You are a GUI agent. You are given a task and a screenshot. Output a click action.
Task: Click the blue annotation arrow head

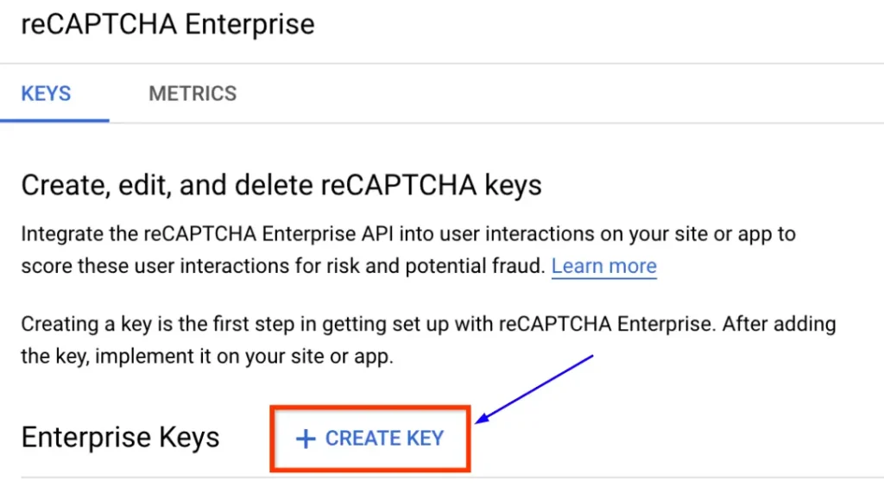pyautogui.click(x=482, y=418)
